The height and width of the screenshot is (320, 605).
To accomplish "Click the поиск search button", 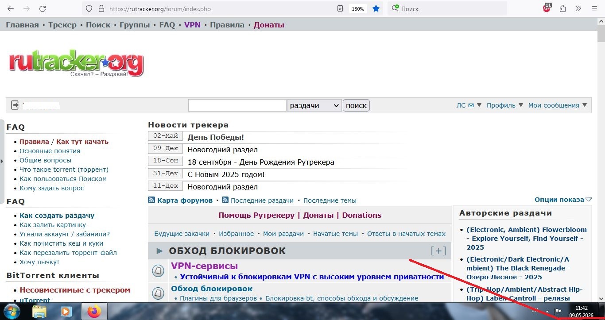I will tap(356, 105).
